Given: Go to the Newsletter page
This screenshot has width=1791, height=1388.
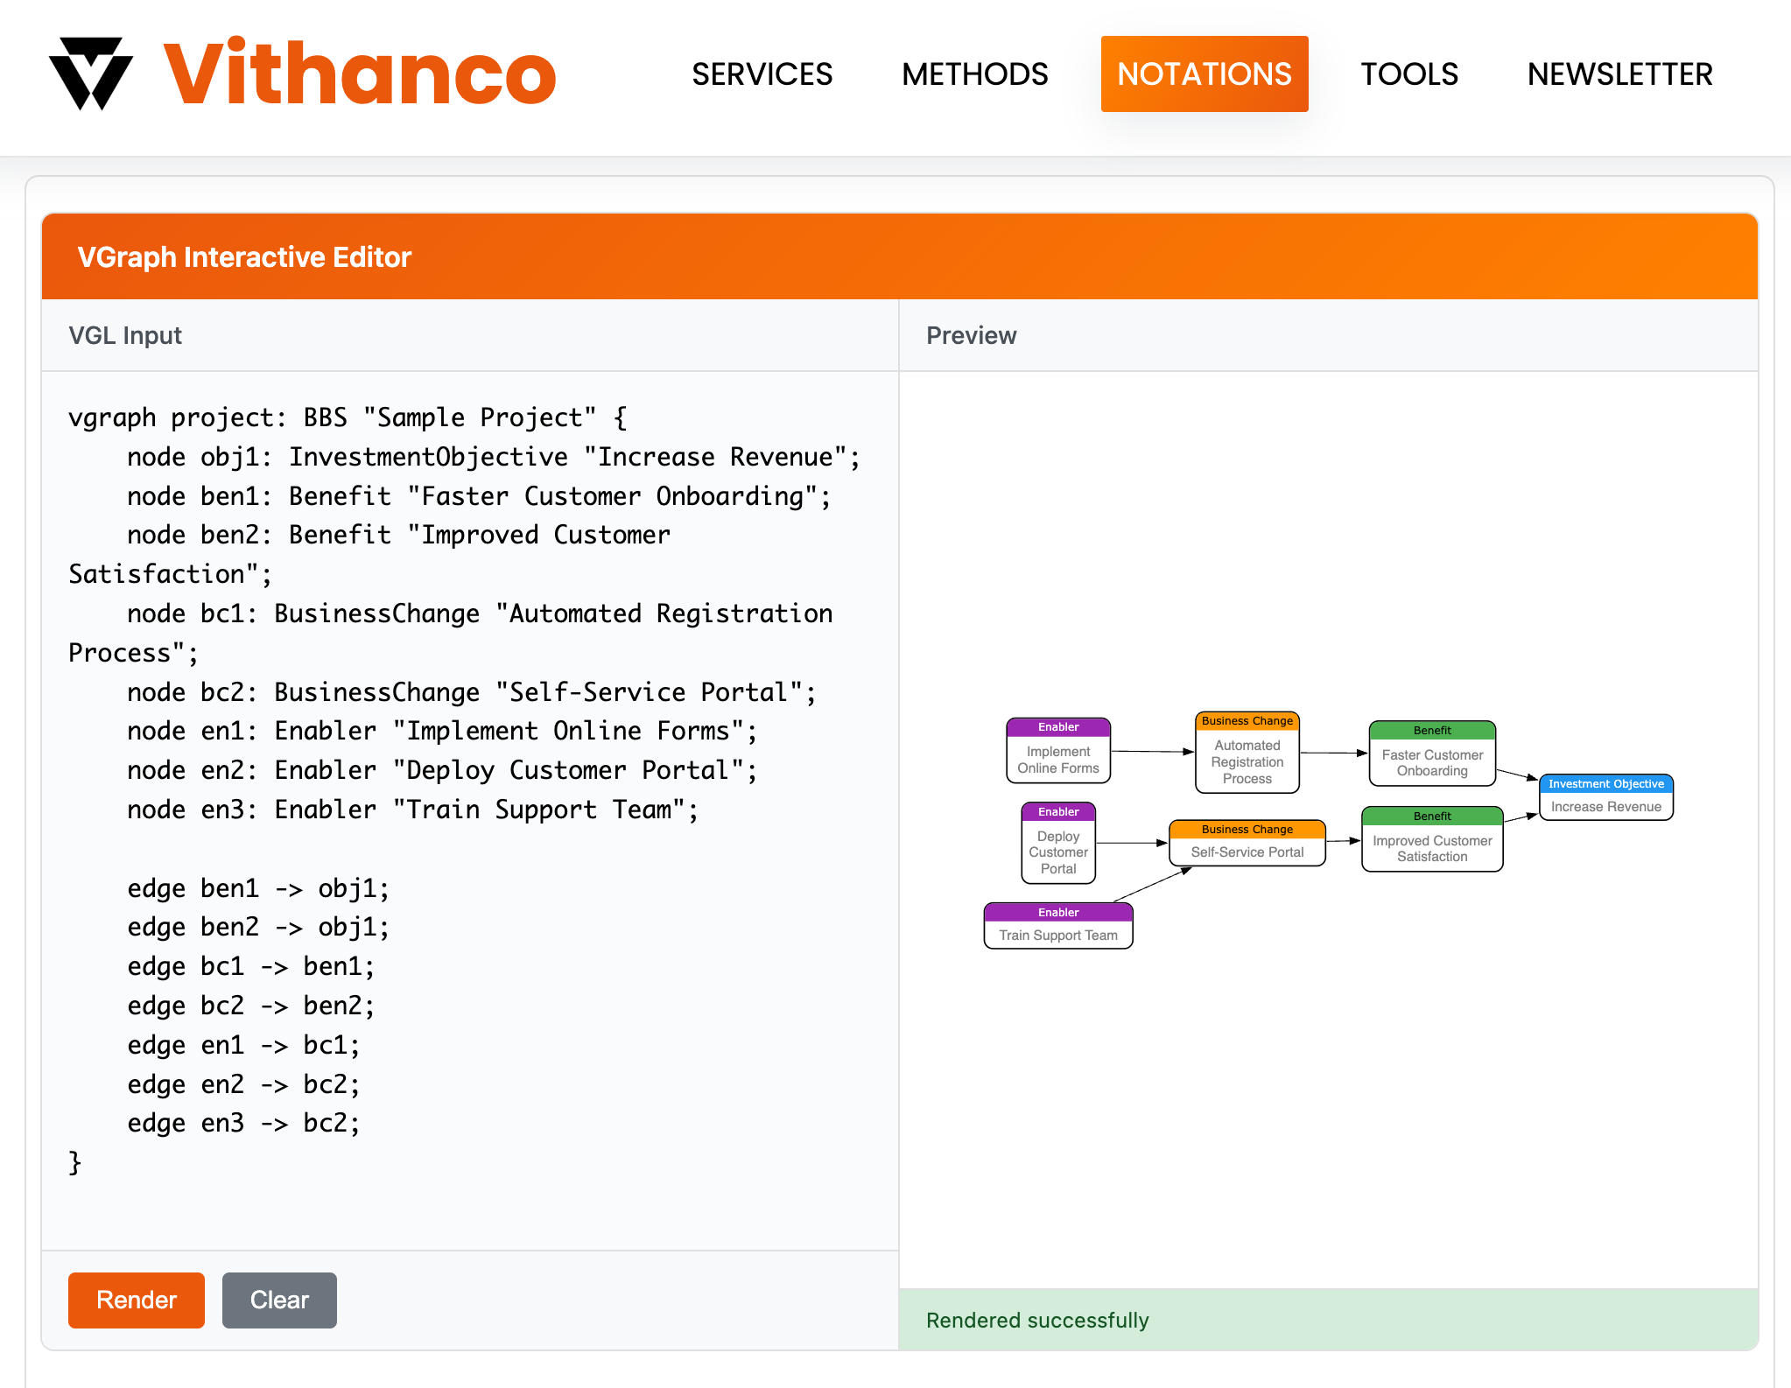Looking at the screenshot, I should tap(1619, 74).
